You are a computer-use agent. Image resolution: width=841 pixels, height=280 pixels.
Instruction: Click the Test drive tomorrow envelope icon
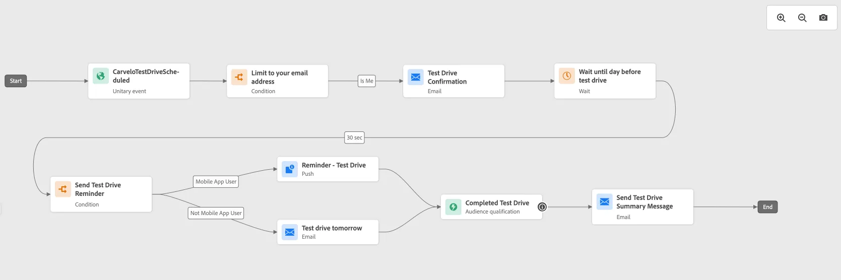pos(290,232)
